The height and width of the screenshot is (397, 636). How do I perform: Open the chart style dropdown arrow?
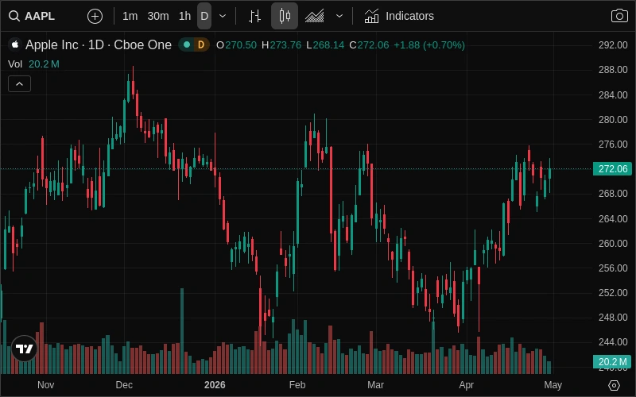(339, 16)
